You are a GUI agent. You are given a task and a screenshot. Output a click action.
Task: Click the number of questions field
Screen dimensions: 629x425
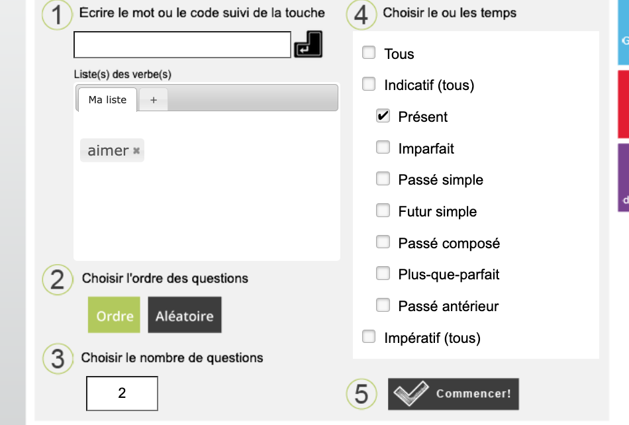point(122,393)
